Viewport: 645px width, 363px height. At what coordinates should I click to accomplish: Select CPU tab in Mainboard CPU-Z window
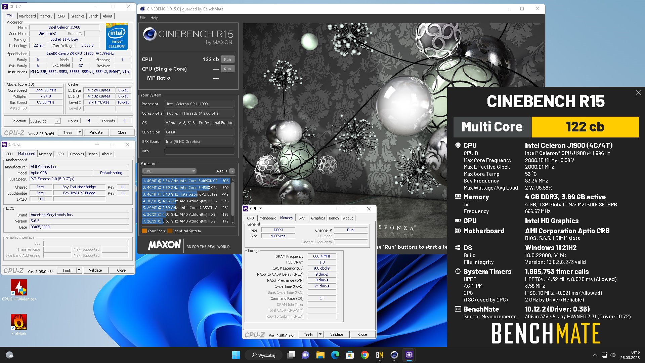pyautogui.click(x=9, y=154)
